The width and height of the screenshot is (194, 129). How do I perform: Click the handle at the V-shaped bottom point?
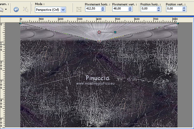point(99,41)
